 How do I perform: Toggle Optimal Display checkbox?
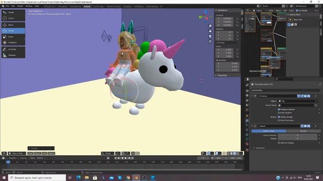[279, 143]
